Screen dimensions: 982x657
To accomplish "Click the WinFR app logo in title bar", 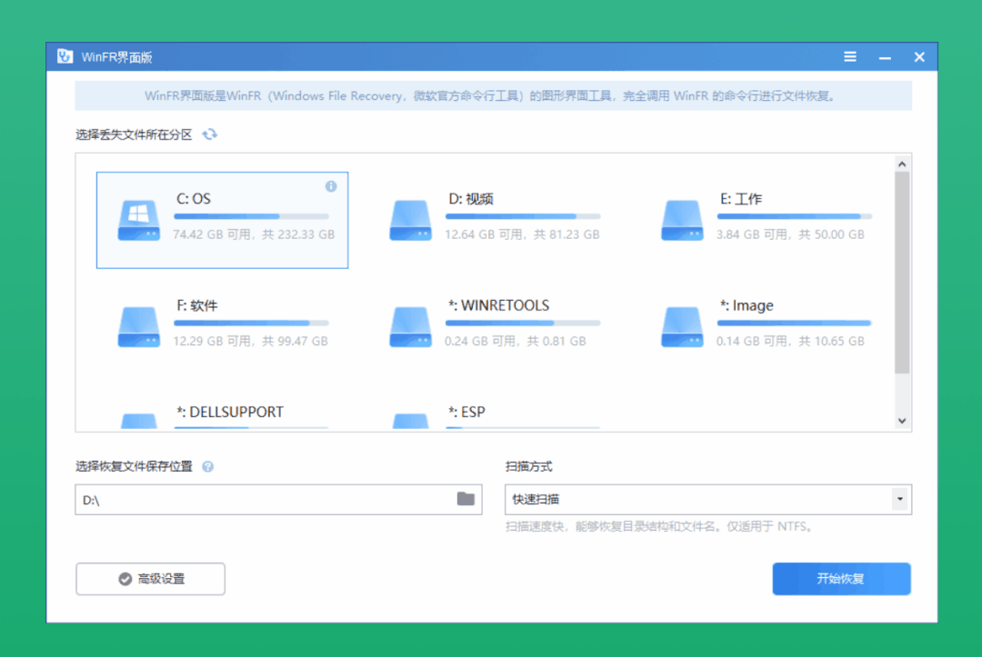I will [65, 57].
